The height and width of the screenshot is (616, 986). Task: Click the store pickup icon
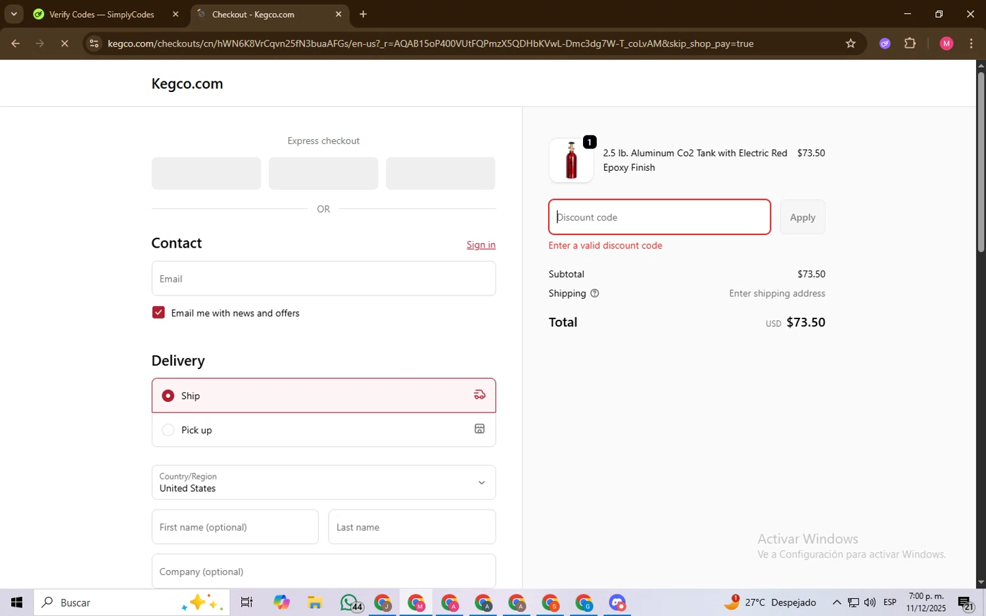point(480,429)
